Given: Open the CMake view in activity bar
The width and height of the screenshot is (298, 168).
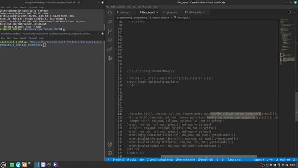Looking at the screenshot, I should (110, 58).
